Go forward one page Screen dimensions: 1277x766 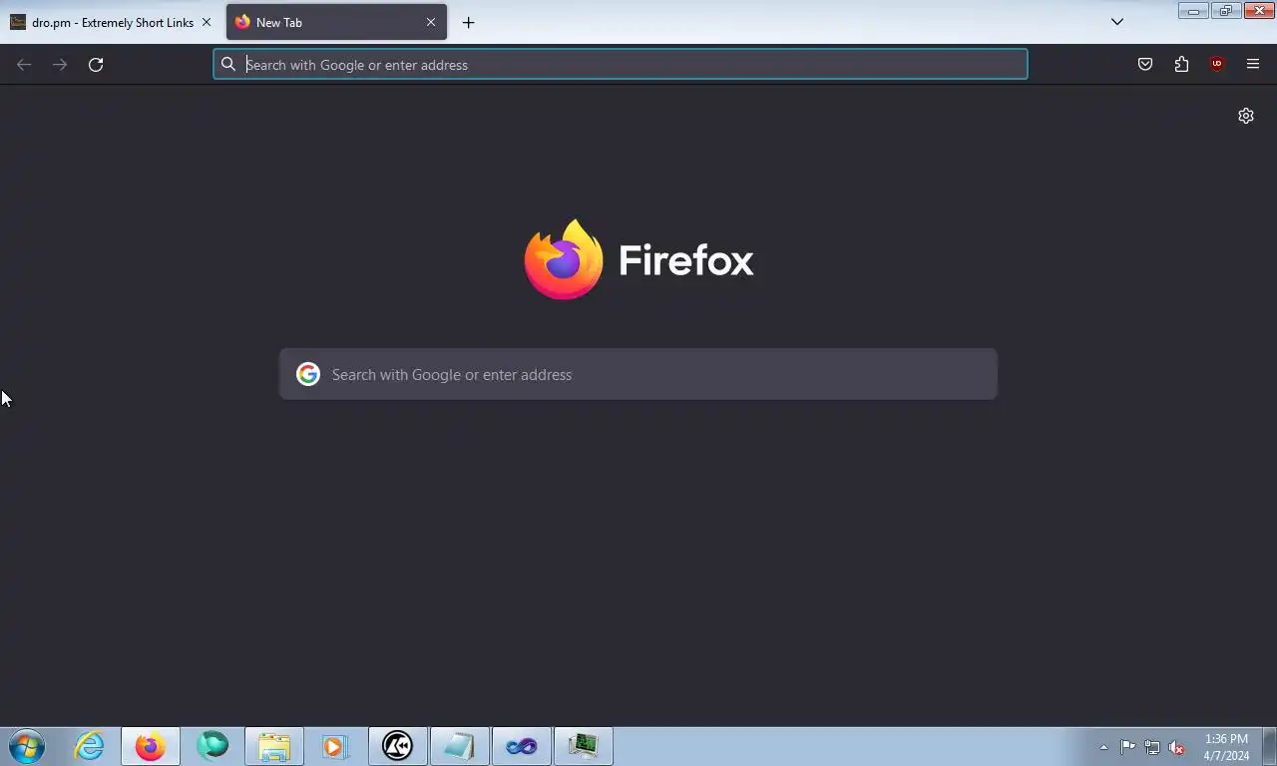(60, 65)
